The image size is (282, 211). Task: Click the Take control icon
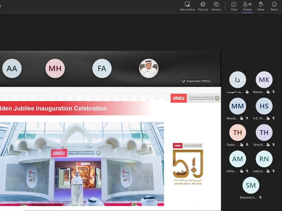point(187,4)
